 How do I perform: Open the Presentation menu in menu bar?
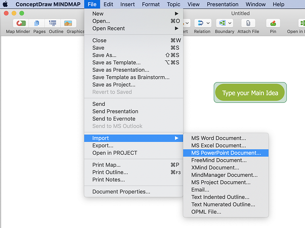coord(222,4)
